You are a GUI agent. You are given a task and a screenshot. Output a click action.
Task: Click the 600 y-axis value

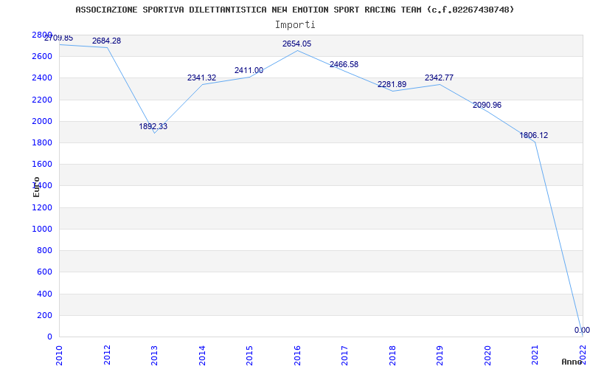(x=45, y=272)
